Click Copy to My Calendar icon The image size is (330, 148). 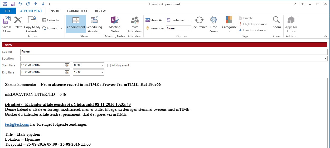tap(32, 20)
